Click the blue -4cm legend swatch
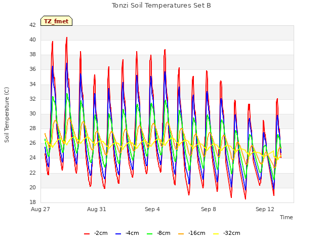This screenshot has height=243, width=324. click(118, 234)
